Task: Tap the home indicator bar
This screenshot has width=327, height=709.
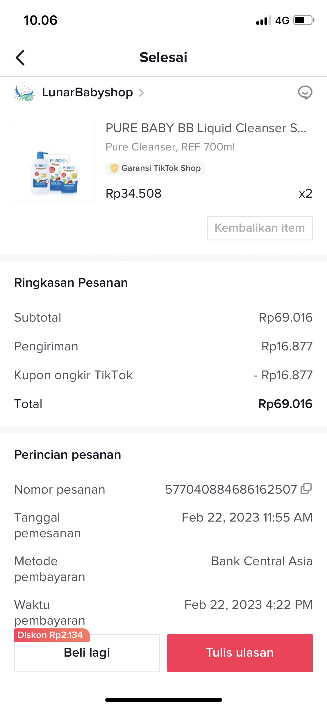Action: pyautogui.click(x=163, y=700)
